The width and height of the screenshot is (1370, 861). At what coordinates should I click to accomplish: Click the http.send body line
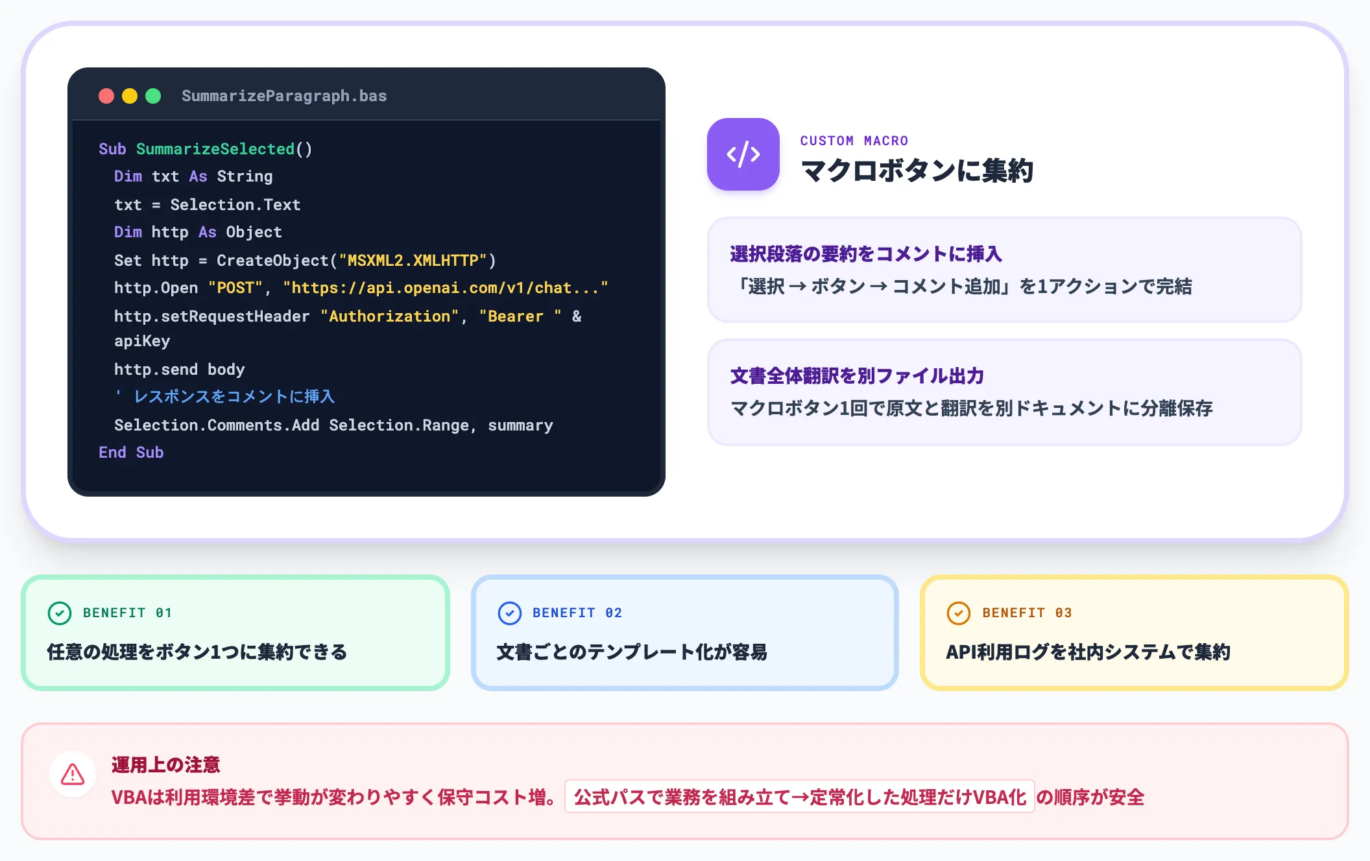point(180,370)
